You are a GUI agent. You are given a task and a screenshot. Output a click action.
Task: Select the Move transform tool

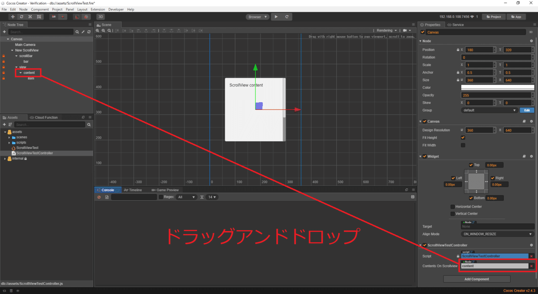[x=13, y=17]
